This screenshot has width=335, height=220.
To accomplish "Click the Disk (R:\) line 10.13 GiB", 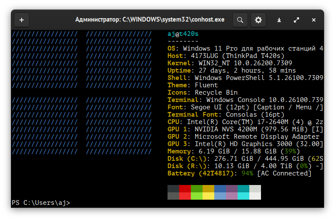I will pos(245,166).
